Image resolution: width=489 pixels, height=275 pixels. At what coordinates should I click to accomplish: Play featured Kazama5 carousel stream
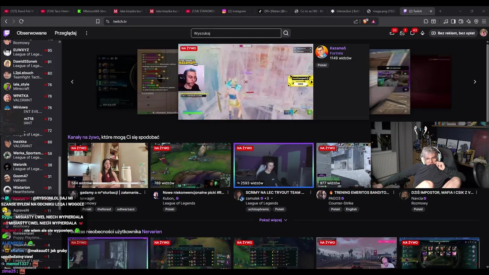click(x=246, y=82)
